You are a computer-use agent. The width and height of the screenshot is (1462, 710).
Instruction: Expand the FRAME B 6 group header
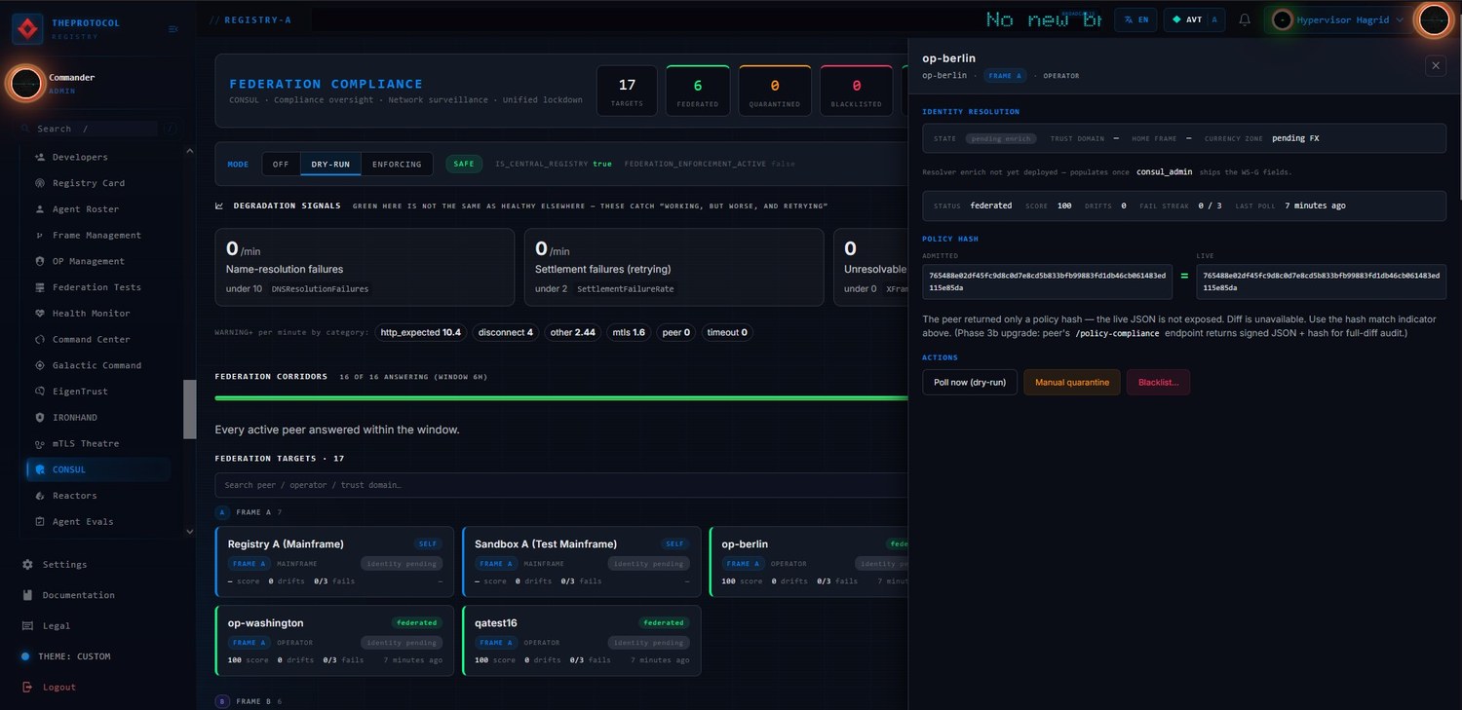coord(249,701)
